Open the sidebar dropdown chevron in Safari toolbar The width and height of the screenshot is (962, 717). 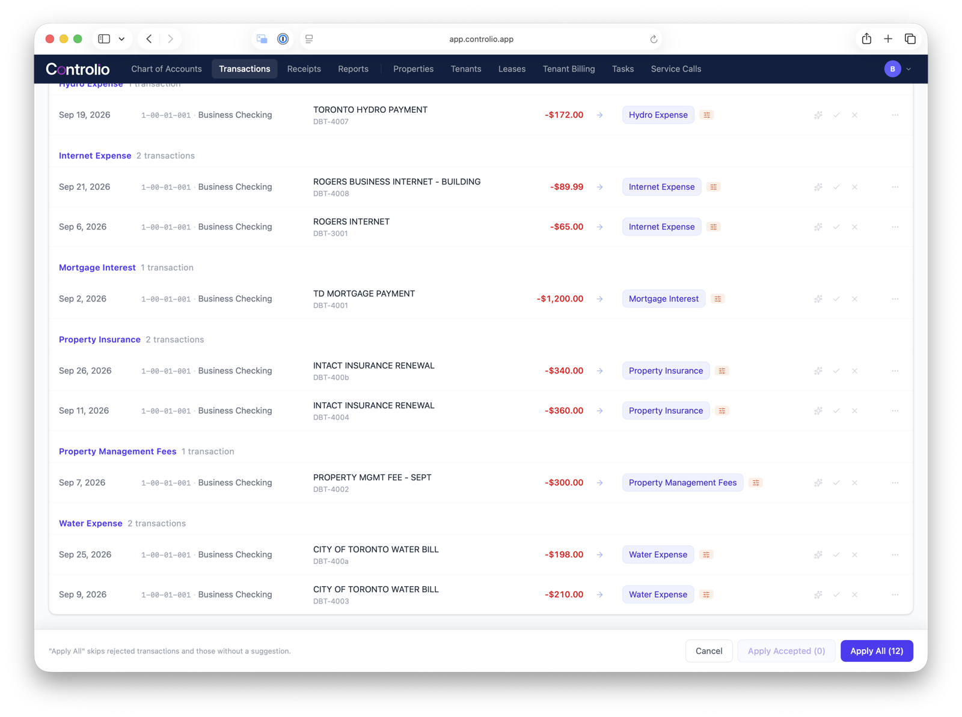(x=121, y=39)
